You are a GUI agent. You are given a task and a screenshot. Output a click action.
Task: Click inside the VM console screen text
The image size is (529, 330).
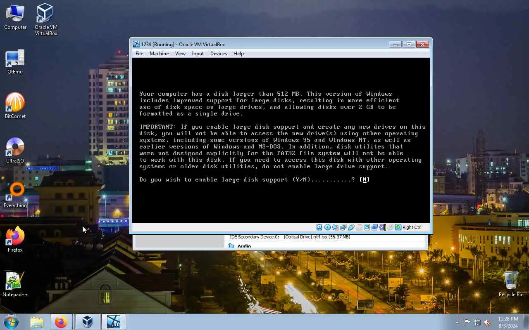[x=281, y=140]
